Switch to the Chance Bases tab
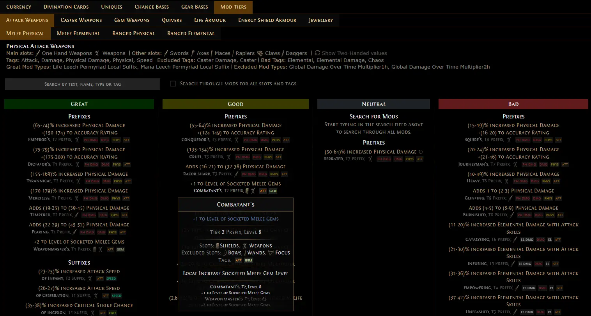The height and width of the screenshot is (316, 591). click(152, 7)
